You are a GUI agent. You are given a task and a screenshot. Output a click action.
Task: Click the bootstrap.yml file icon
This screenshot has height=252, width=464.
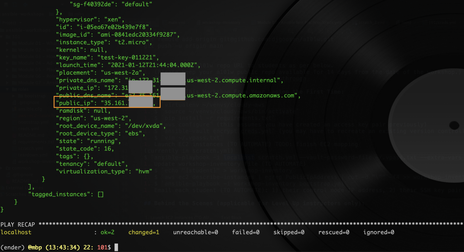(14, 122)
